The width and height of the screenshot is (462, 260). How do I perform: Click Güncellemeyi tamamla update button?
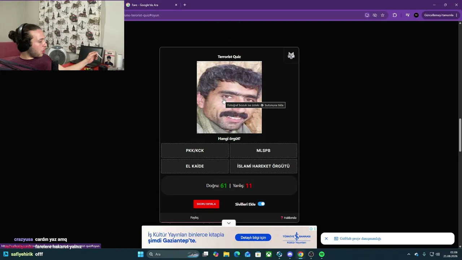(439, 15)
